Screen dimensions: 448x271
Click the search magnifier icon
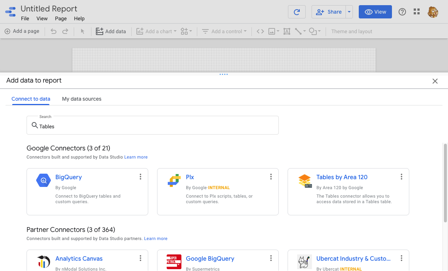point(35,125)
